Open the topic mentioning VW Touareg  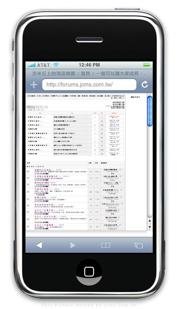[65, 121]
